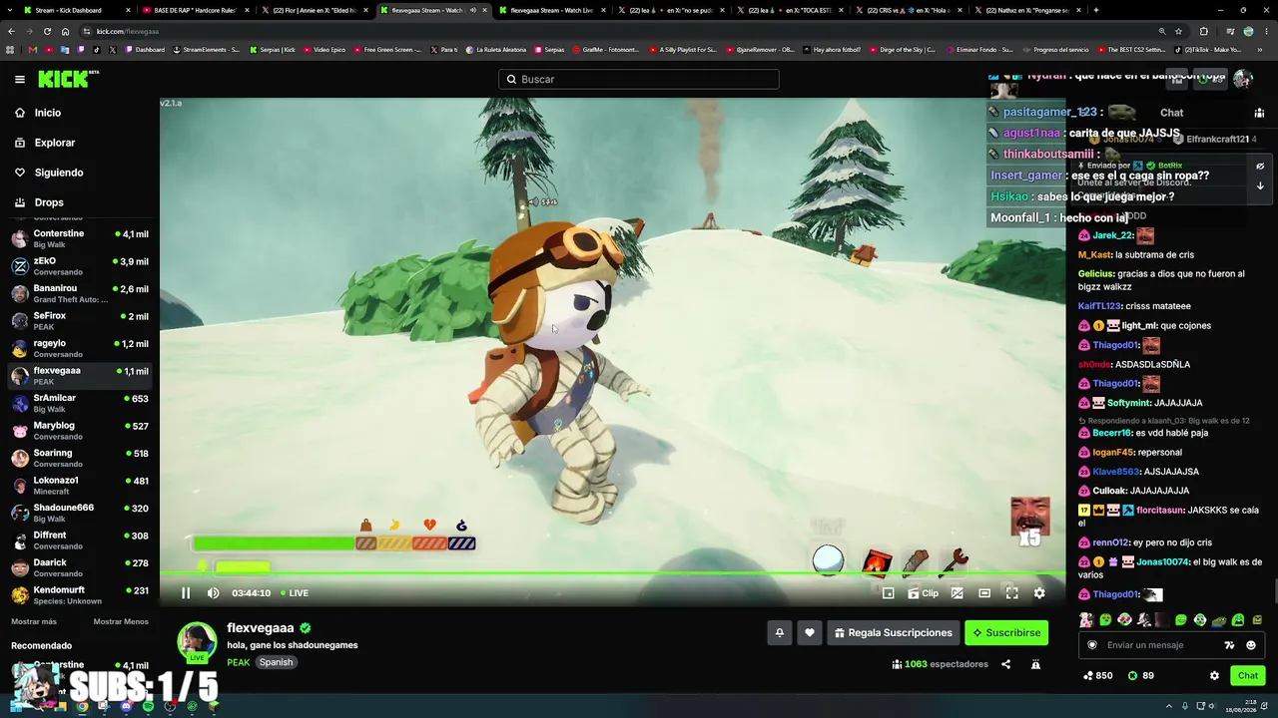Open SrAmilcar's channel
The image size is (1278, 718).
coord(80,403)
